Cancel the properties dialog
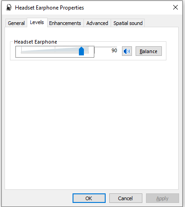 [126, 198]
